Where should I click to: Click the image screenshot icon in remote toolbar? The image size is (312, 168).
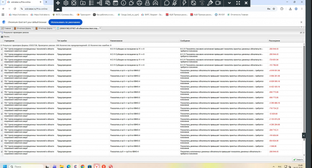(193, 3)
